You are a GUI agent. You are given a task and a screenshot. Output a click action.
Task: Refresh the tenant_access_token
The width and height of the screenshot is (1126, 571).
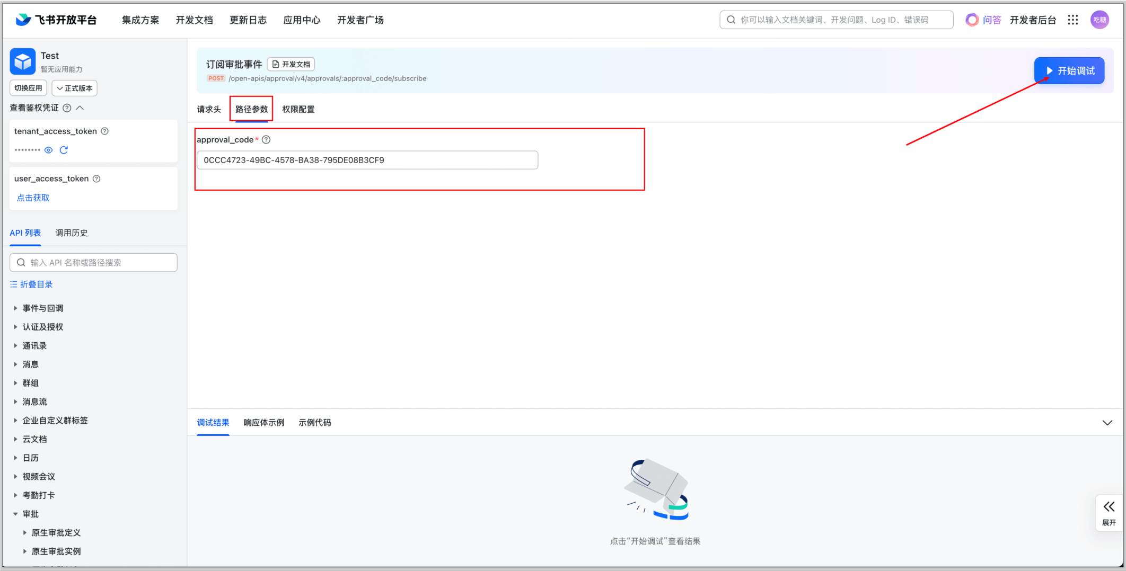[64, 150]
